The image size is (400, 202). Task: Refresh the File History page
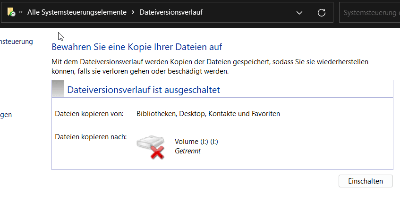322,13
